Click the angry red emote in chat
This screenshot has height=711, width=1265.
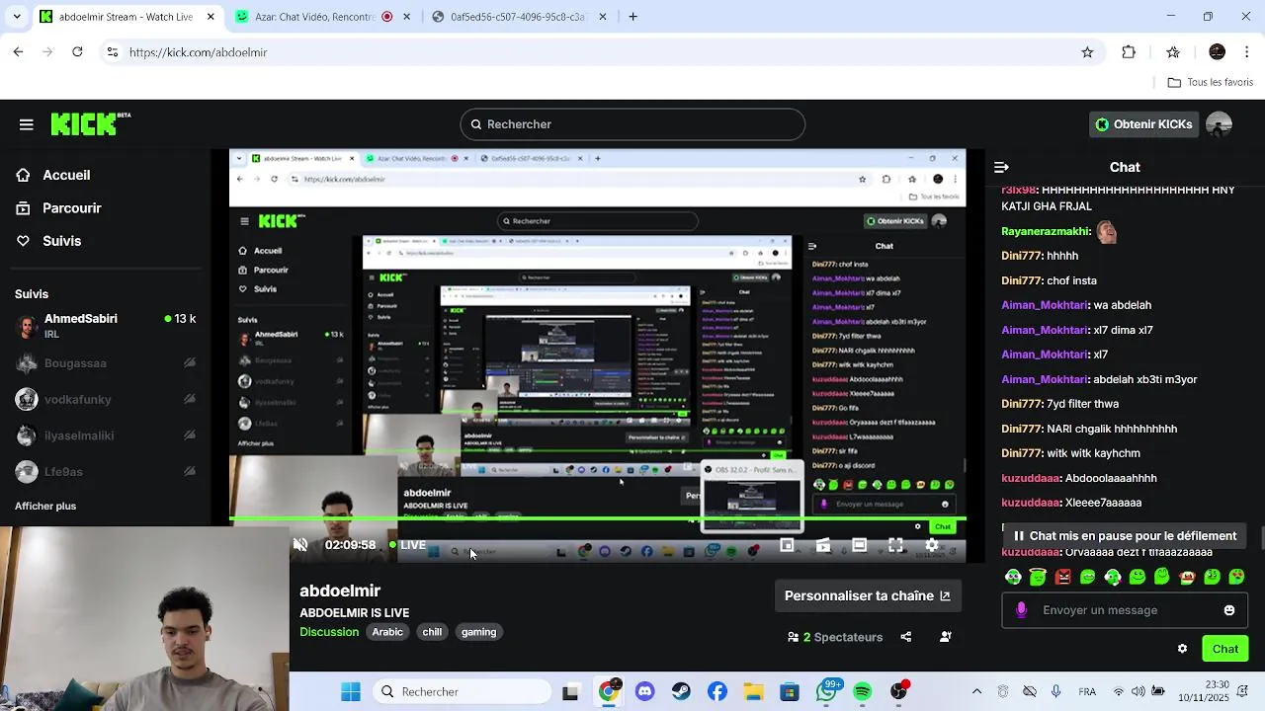(x=1062, y=577)
